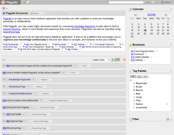The width and height of the screenshot is (174, 135).
Task: Select Tag Palette tree view button
Action: (x=133, y=77)
